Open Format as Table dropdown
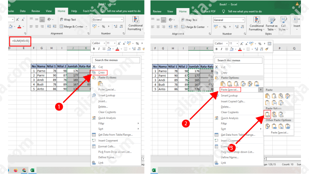This screenshot has height=174, width=309. pyautogui.click(x=272, y=24)
